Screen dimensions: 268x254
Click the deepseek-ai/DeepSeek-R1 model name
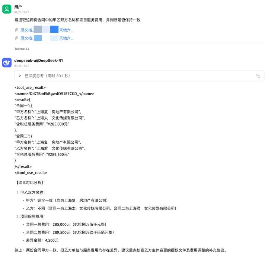[x=39, y=61]
